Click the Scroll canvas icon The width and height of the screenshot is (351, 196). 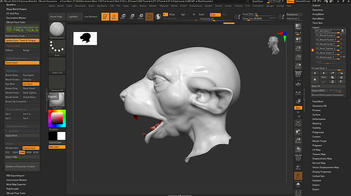click(298, 40)
